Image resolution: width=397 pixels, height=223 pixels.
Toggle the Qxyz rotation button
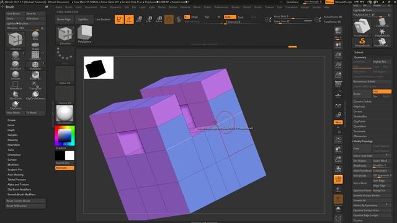(338, 122)
